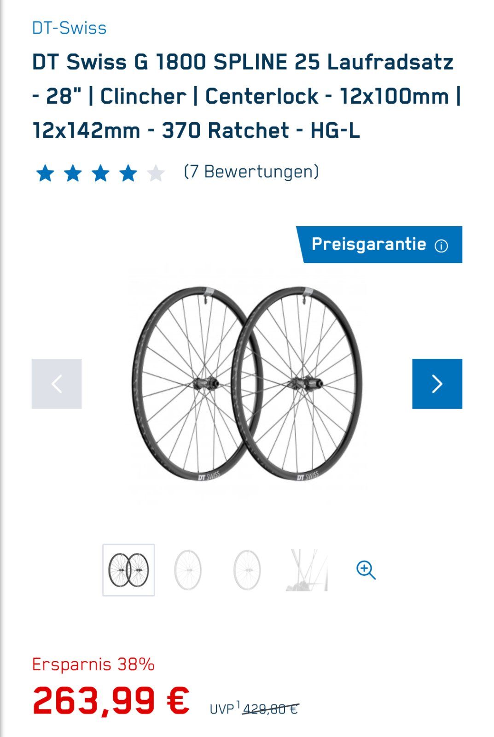The height and width of the screenshot is (737, 494).
Task: Click the magnifier zoom-in icon
Action: [x=366, y=570]
